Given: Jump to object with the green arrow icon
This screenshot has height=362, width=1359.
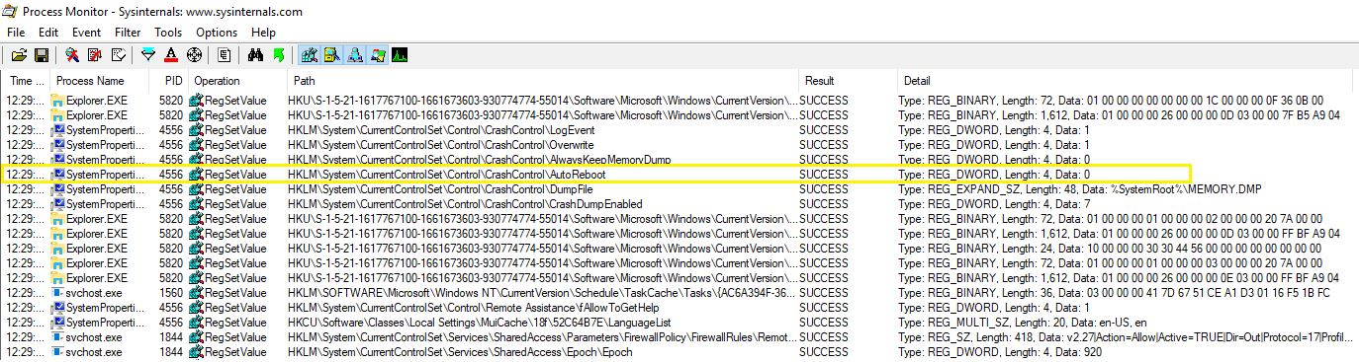Looking at the screenshot, I should [x=279, y=54].
